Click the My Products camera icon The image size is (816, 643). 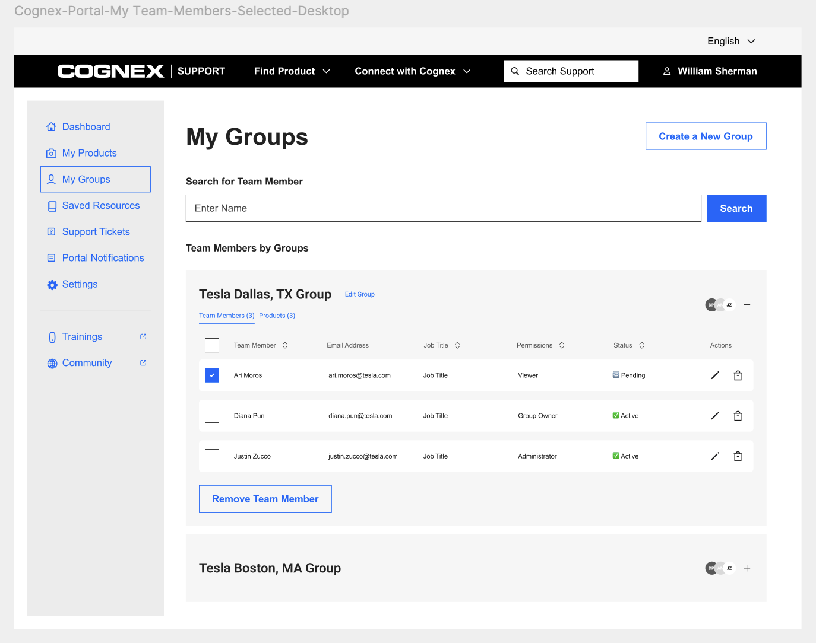[x=52, y=153]
